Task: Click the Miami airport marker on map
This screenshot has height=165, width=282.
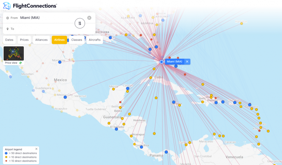Action: pos(162,62)
